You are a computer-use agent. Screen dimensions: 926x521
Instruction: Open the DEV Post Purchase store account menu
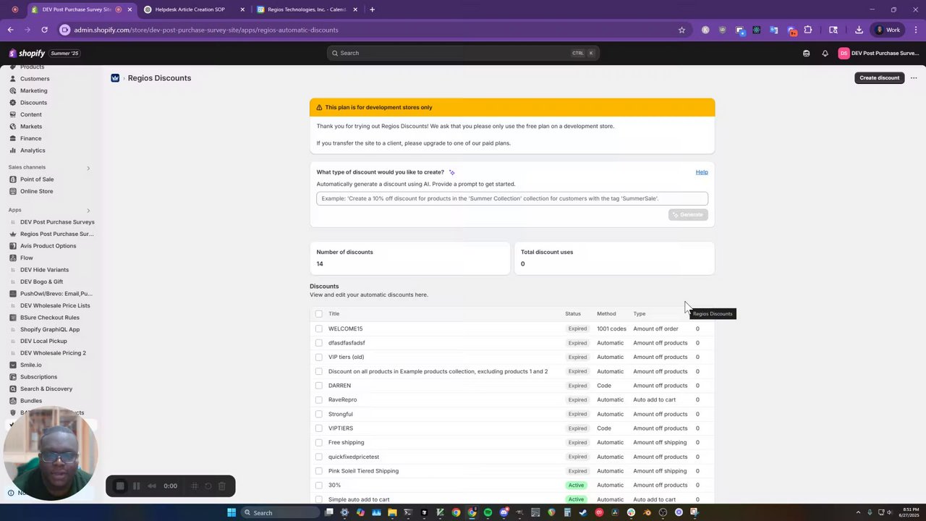878,53
